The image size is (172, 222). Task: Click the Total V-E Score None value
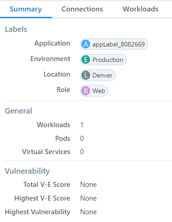[88, 185]
